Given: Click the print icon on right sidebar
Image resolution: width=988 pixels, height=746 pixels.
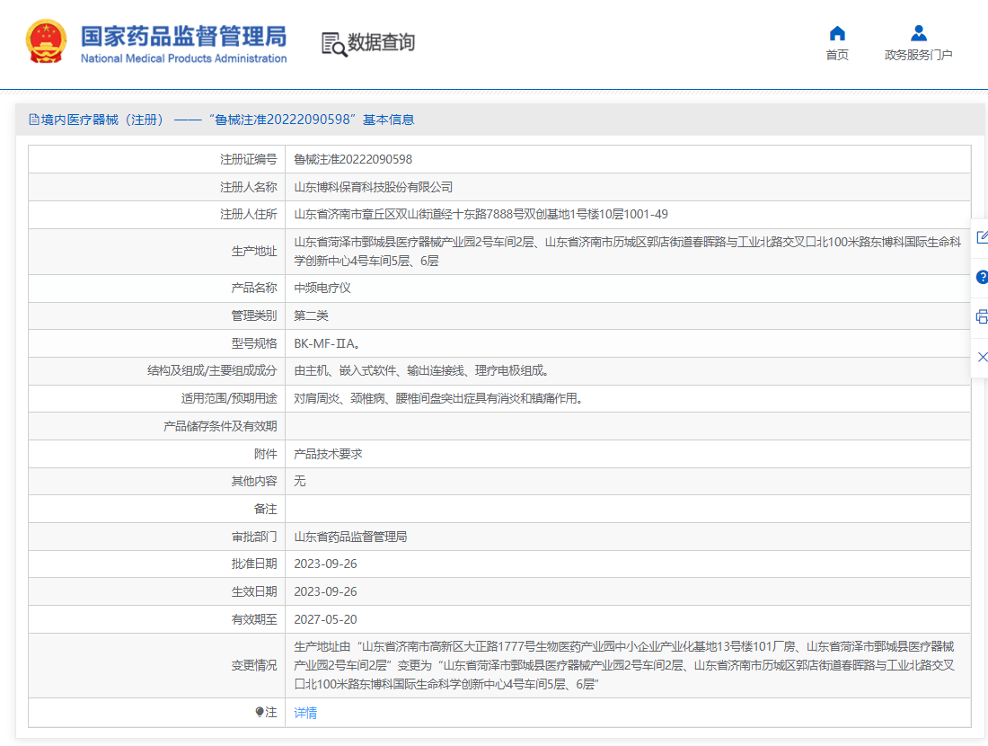Looking at the screenshot, I should 982,316.
